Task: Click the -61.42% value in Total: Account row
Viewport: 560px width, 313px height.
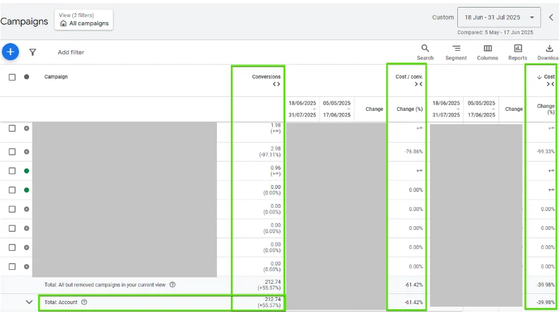Action: (413, 302)
